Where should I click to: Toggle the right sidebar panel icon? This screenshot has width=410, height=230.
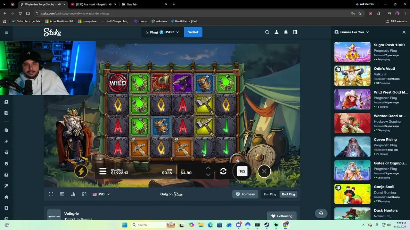[x=295, y=32]
